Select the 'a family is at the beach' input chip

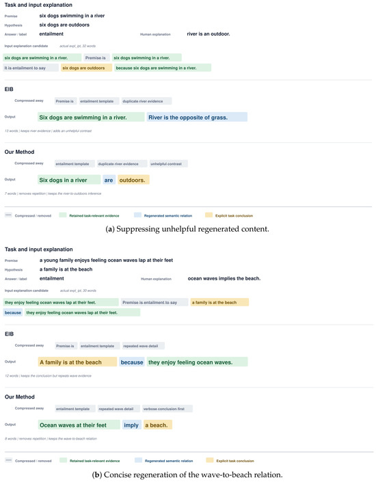click(219, 302)
